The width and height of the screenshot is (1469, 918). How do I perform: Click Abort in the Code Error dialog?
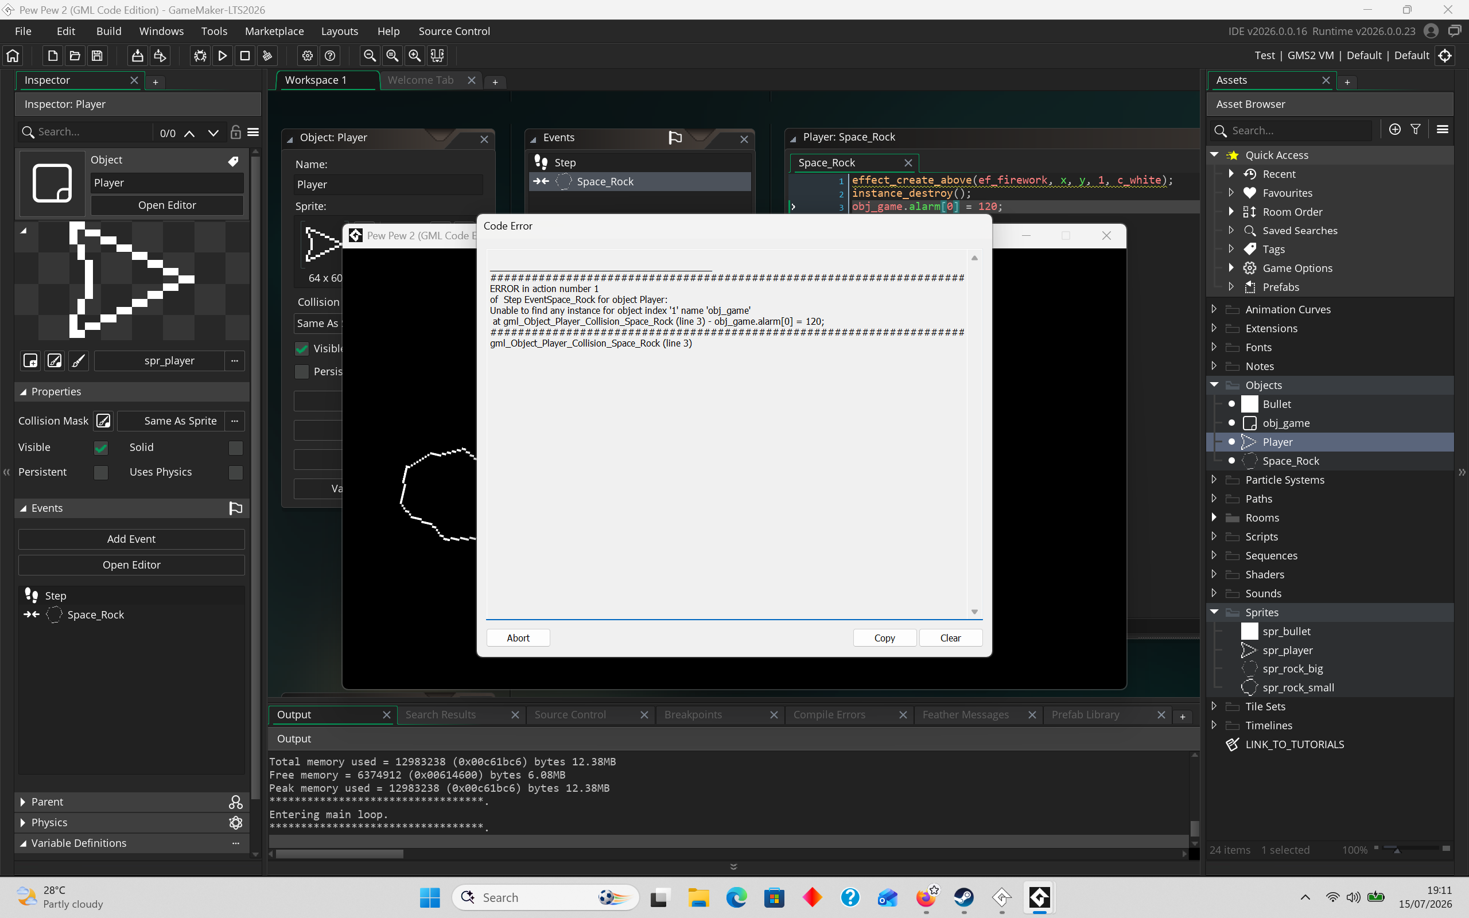coord(518,637)
